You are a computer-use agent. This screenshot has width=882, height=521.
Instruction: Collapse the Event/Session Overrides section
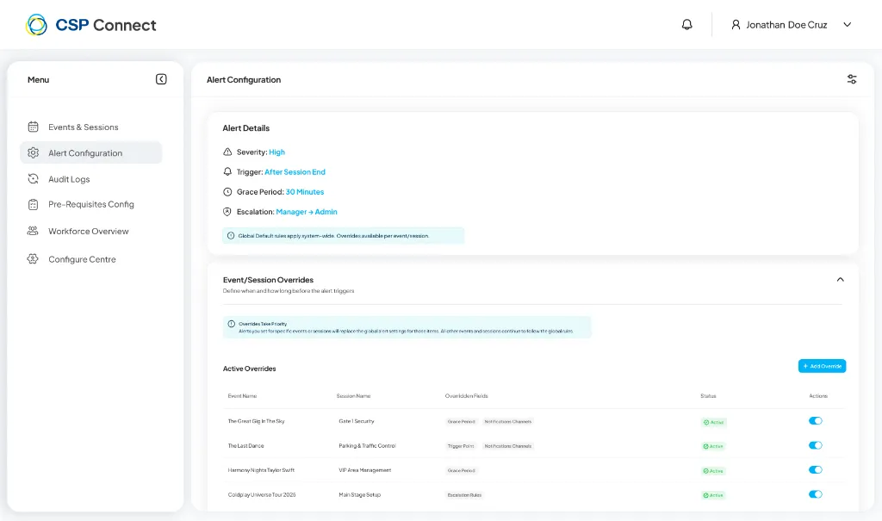coord(841,280)
